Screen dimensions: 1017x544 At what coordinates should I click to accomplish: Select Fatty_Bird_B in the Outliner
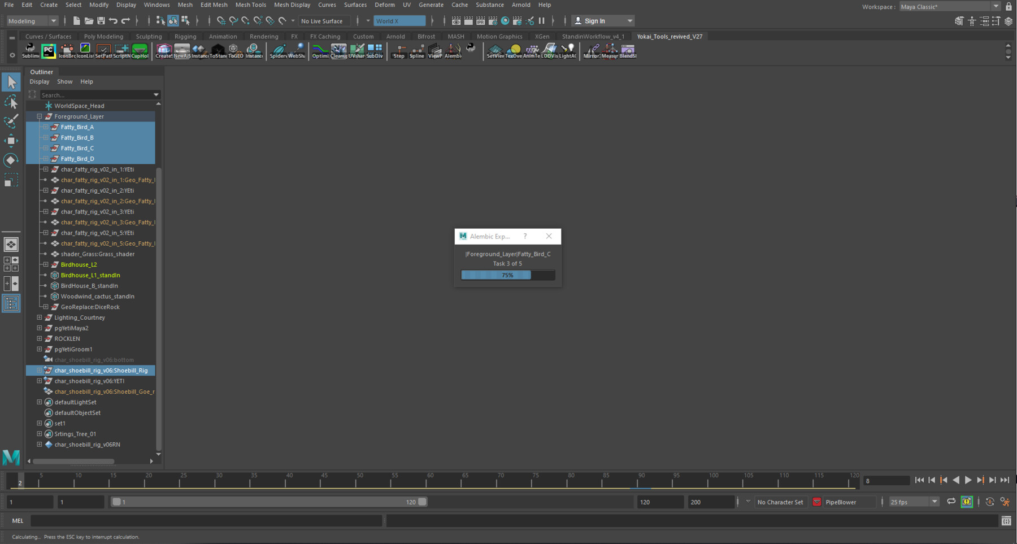(x=76, y=137)
